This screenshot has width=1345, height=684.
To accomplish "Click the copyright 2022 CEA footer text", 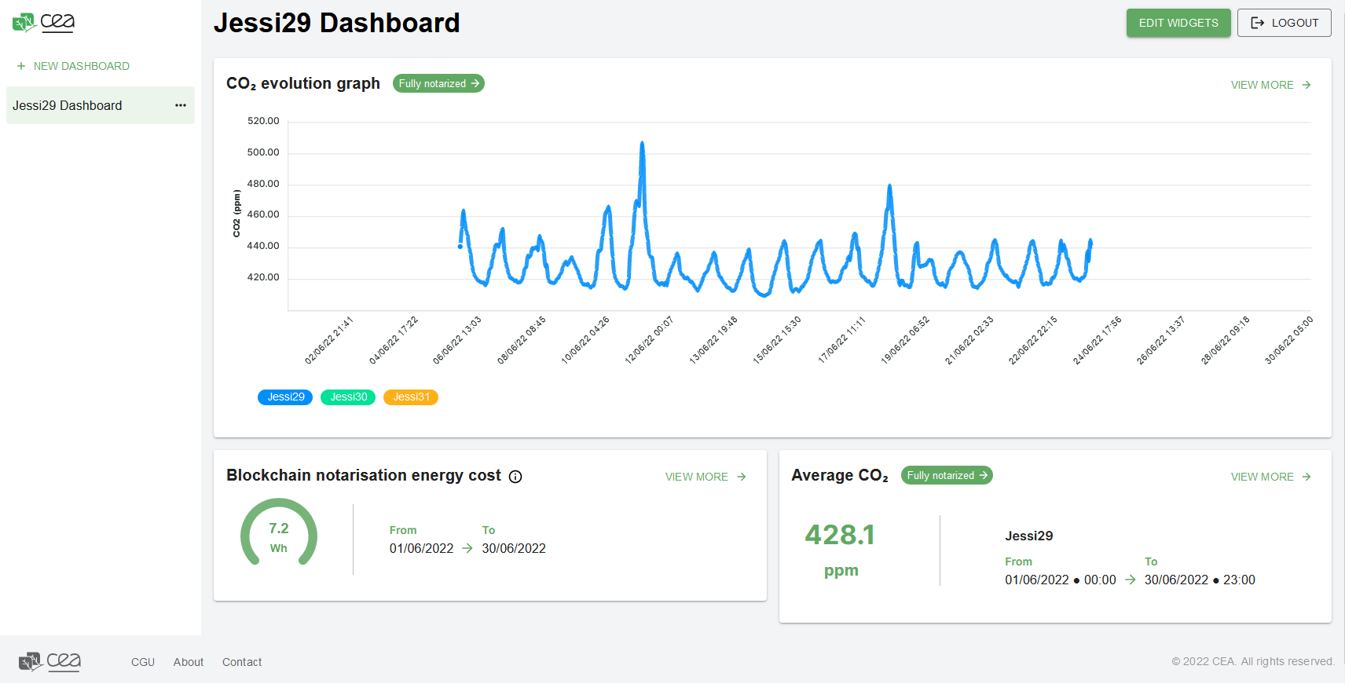I will tap(1252, 661).
